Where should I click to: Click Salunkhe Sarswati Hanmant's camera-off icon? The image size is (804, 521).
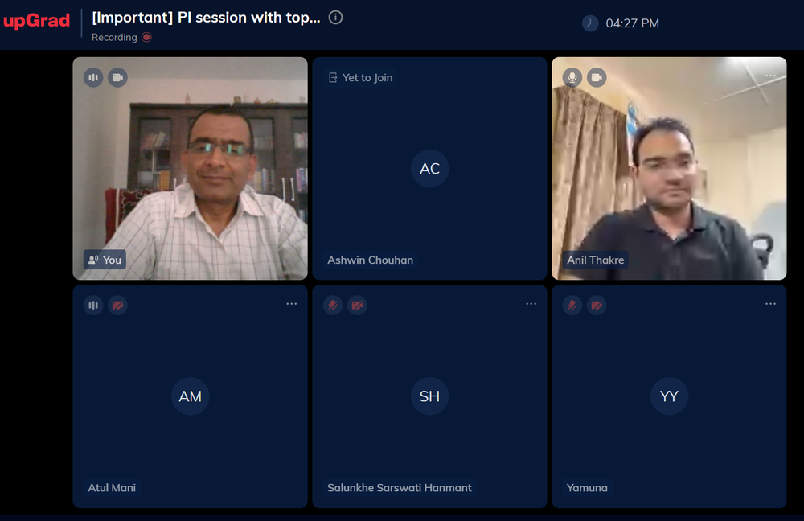358,305
